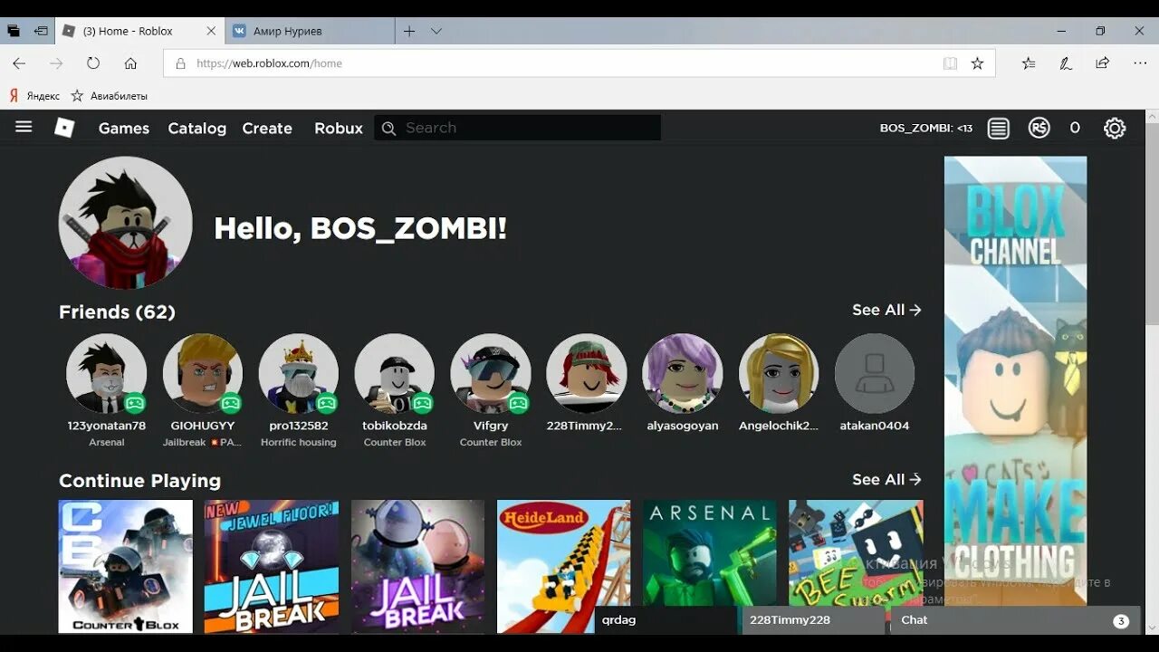Open the Arsenal game tile
The height and width of the screenshot is (652, 1159).
click(710, 552)
